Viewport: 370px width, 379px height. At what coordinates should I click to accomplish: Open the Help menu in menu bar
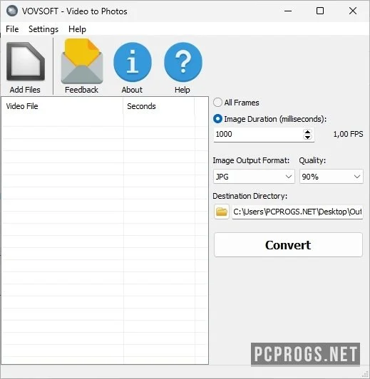click(77, 29)
